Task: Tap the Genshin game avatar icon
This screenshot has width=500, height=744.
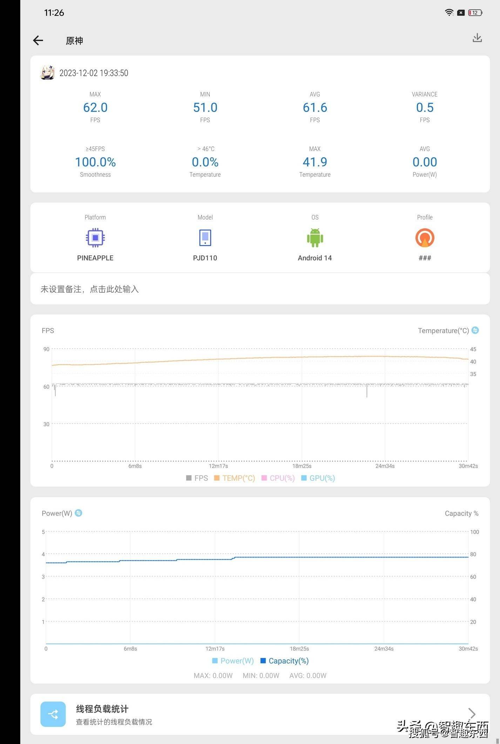Action: tap(47, 73)
